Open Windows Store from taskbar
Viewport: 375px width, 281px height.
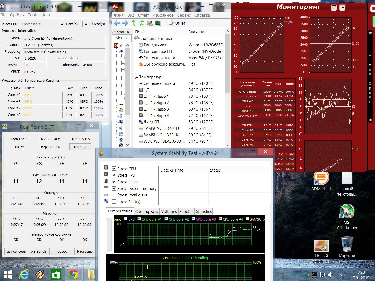click(56, 275)
